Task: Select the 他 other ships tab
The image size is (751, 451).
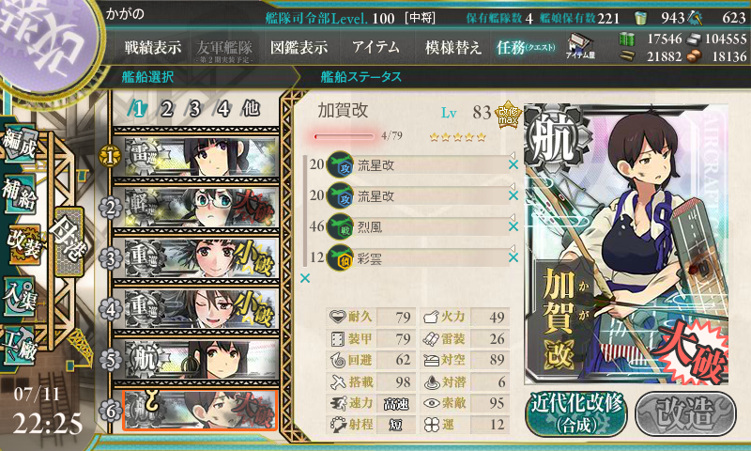Action: [x=251, y=108]
